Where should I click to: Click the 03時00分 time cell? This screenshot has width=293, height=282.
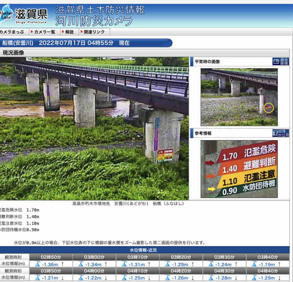pyautogui.click(x=94, y=257)
